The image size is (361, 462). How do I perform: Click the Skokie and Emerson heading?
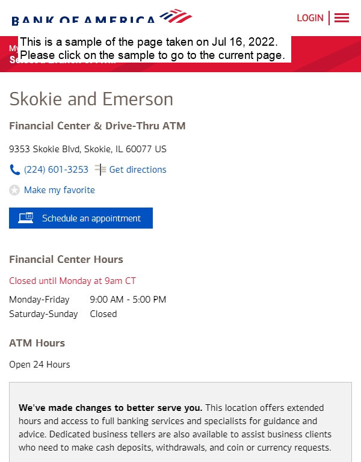tap(91, 99)
